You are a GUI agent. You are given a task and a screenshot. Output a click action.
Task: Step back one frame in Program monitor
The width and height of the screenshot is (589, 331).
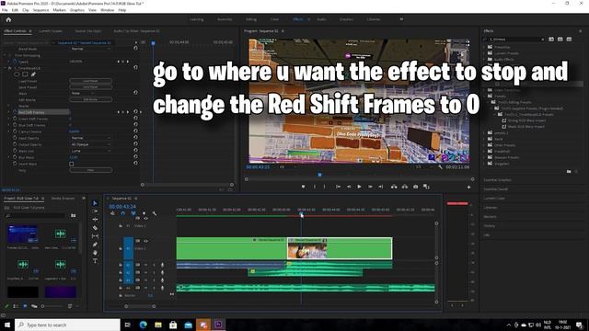click(349, 187)
